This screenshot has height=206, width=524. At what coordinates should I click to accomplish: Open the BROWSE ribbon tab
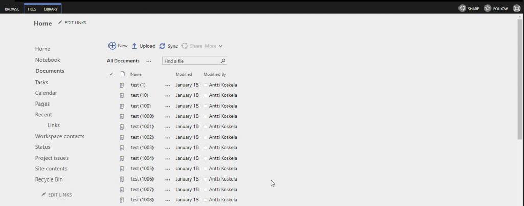point(12,9)
